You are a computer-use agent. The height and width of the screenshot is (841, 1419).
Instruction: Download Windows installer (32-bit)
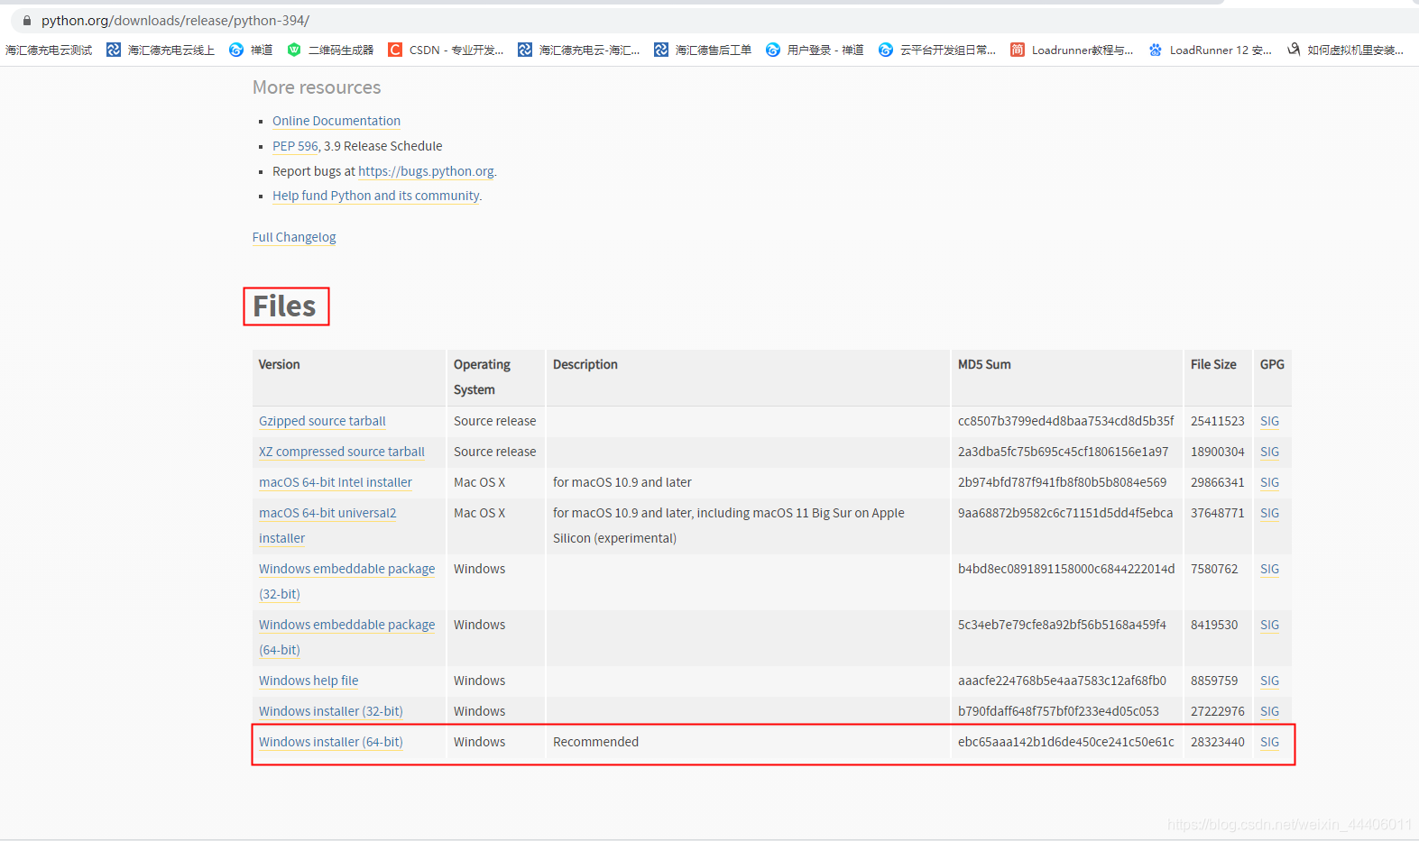[331, 711]
